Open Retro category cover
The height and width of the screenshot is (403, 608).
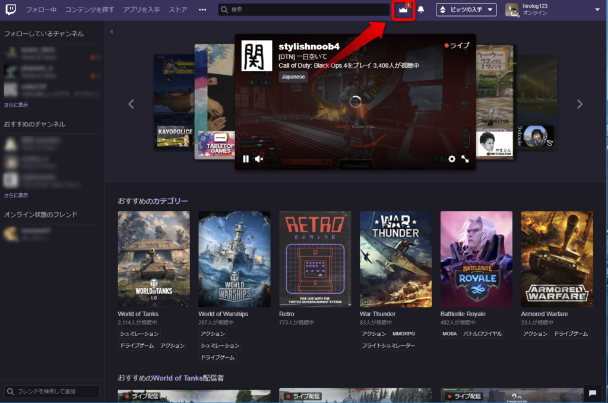click(315, 259)
